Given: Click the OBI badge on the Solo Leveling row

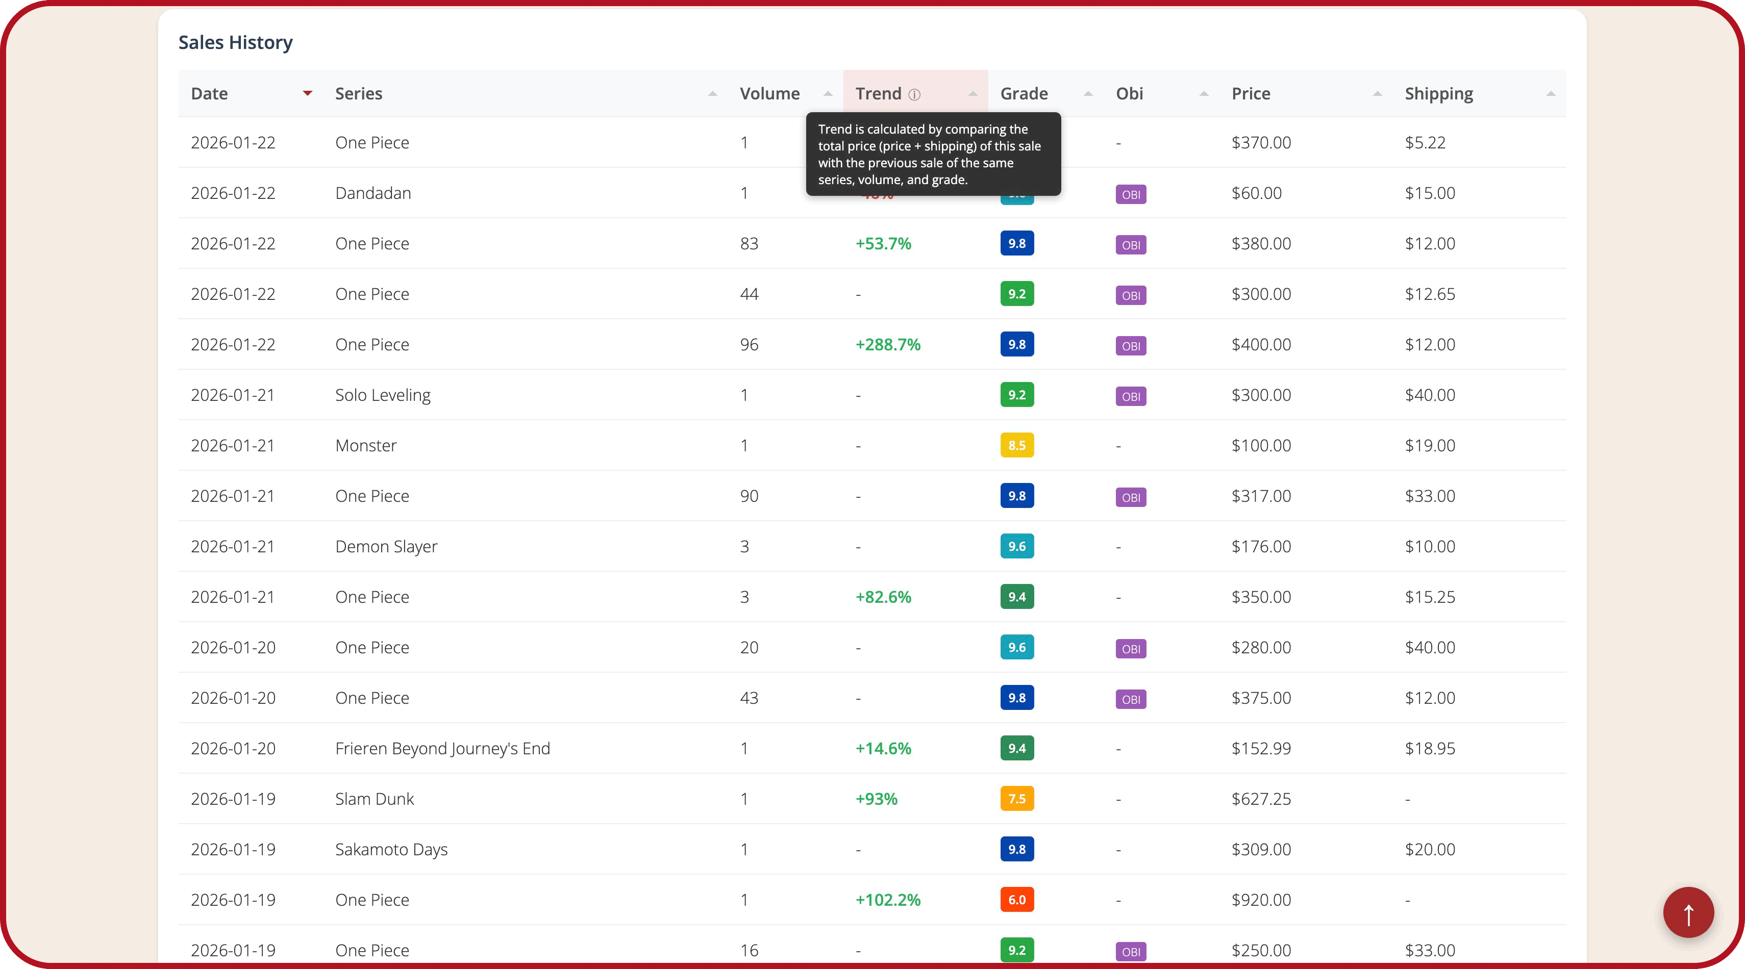Looking at the screenshot, I should click(1131, 396).
